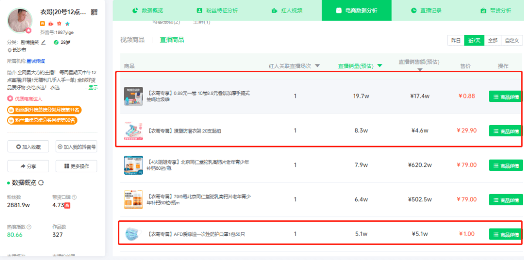Select the 自定义 date range filter

512,40
